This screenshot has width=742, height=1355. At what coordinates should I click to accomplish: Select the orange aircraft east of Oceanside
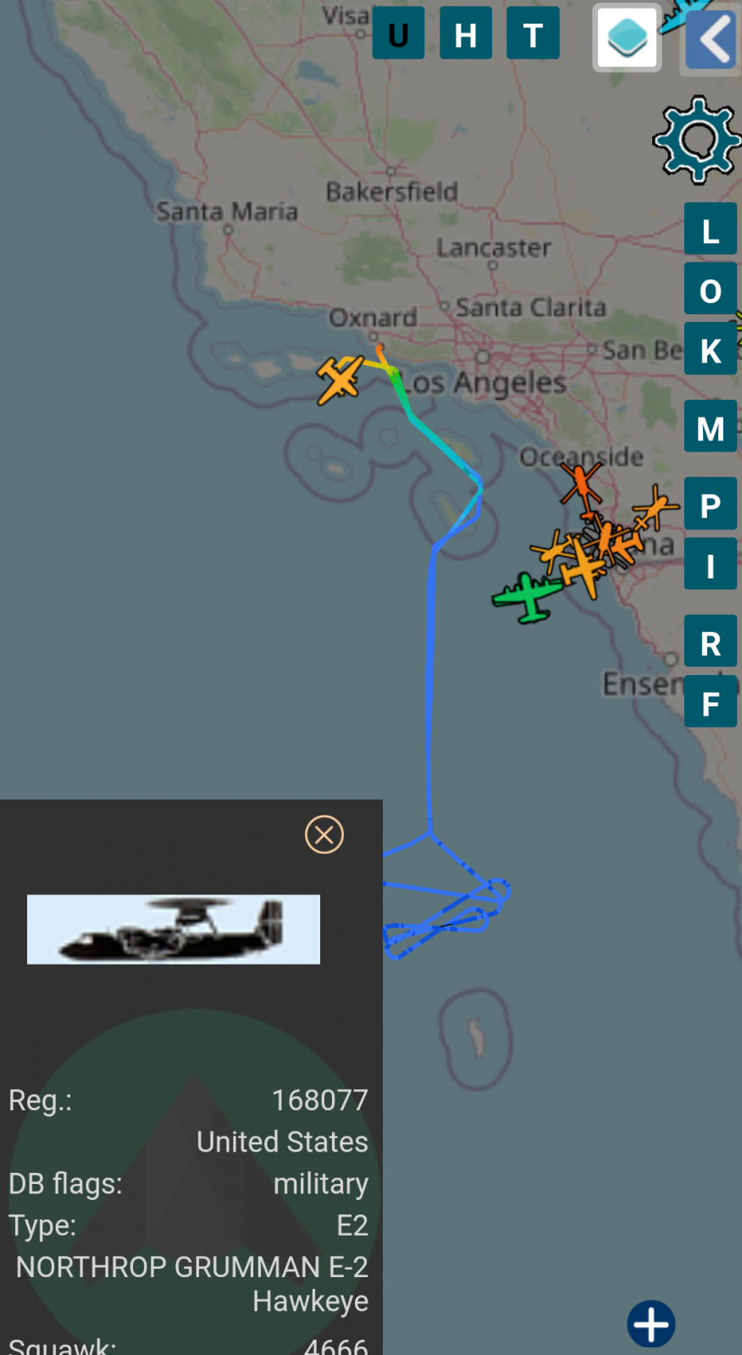point(656,507)
